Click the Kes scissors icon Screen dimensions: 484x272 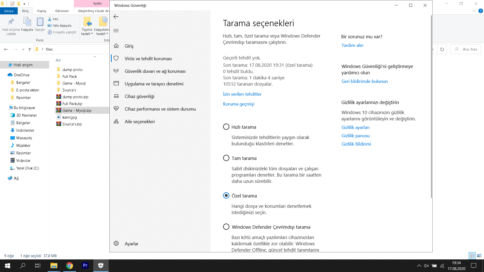click(x=50, y=19)
